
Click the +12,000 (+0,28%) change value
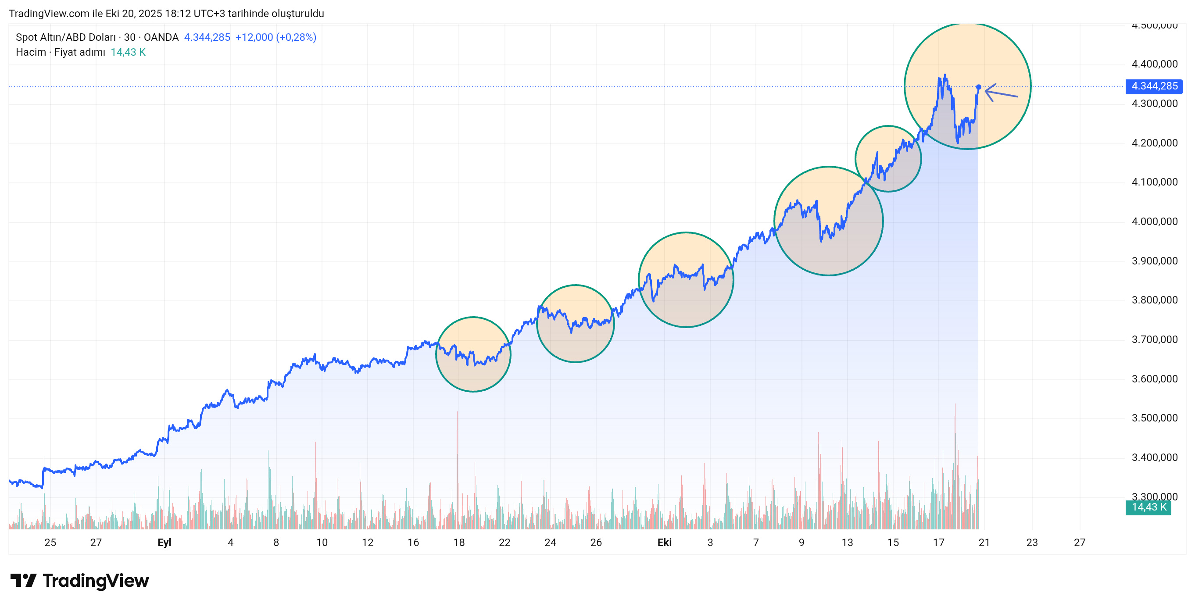pyautogui.click(x=275, y=37)
